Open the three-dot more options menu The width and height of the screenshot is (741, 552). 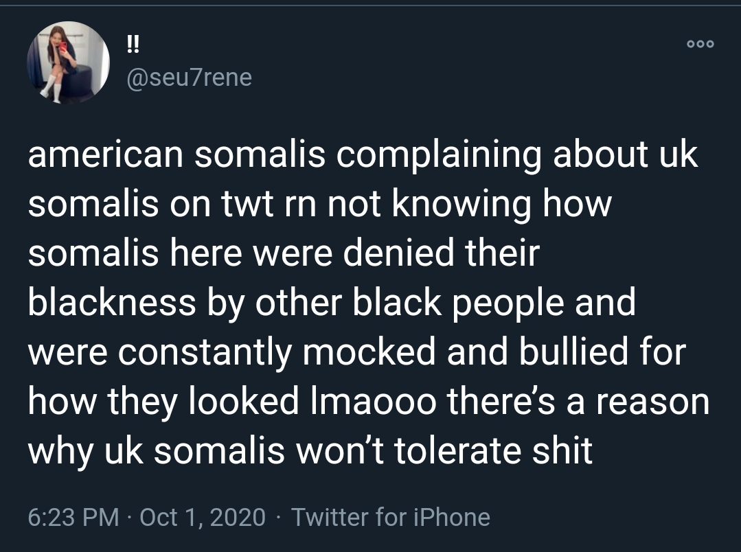pos(700,44)
